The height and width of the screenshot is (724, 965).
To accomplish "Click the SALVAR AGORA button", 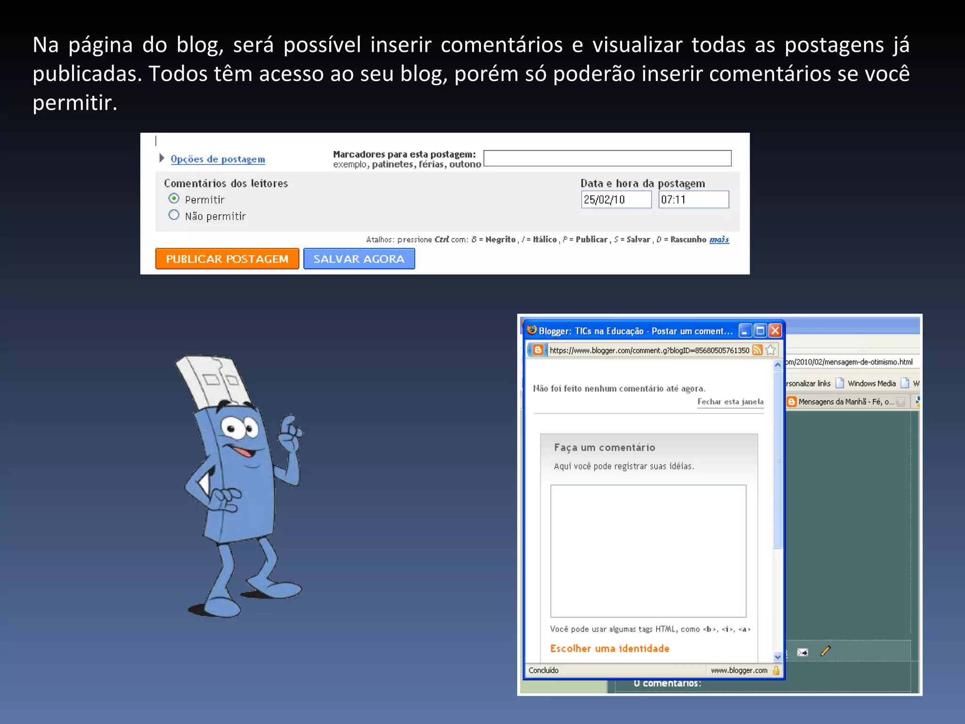I will 359,259.
